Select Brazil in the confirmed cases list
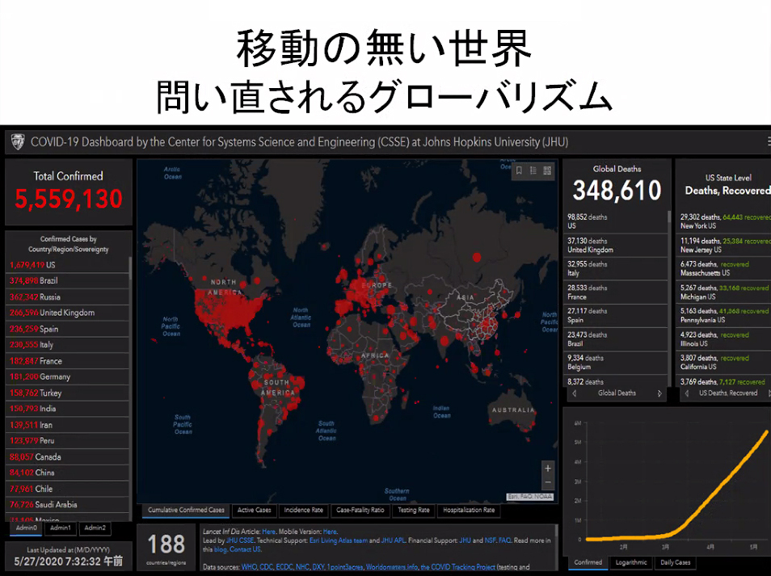Image resolution: width=771 pixels, height=576 pixels. click(67, 280)
